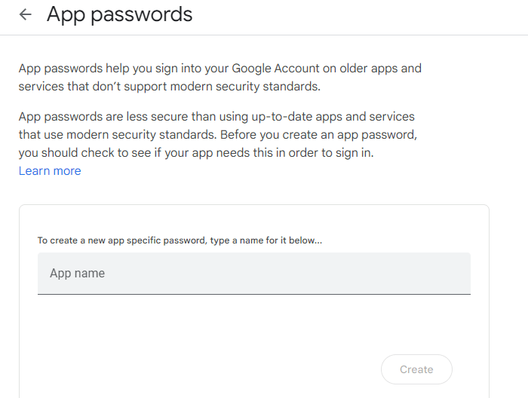The width and height of the screenshot is (528, 398).
Task: Click the line 'services that don't support modern security standards'
Action: (170, 87)
